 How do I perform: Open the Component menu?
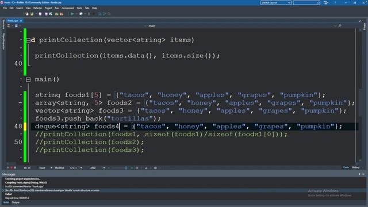point(68,8)
